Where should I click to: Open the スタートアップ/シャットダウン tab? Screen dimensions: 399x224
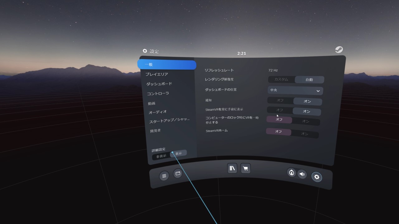point(169,120)
